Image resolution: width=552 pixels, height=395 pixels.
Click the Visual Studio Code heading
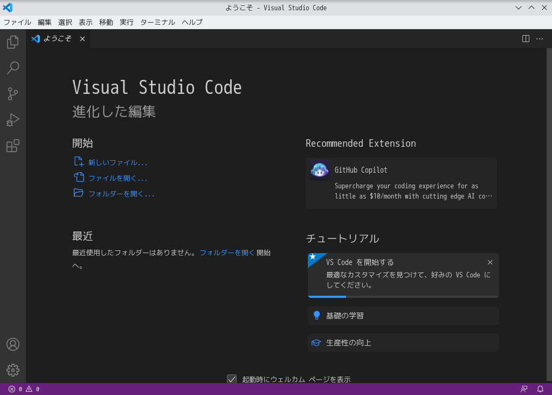pos(157,87)
